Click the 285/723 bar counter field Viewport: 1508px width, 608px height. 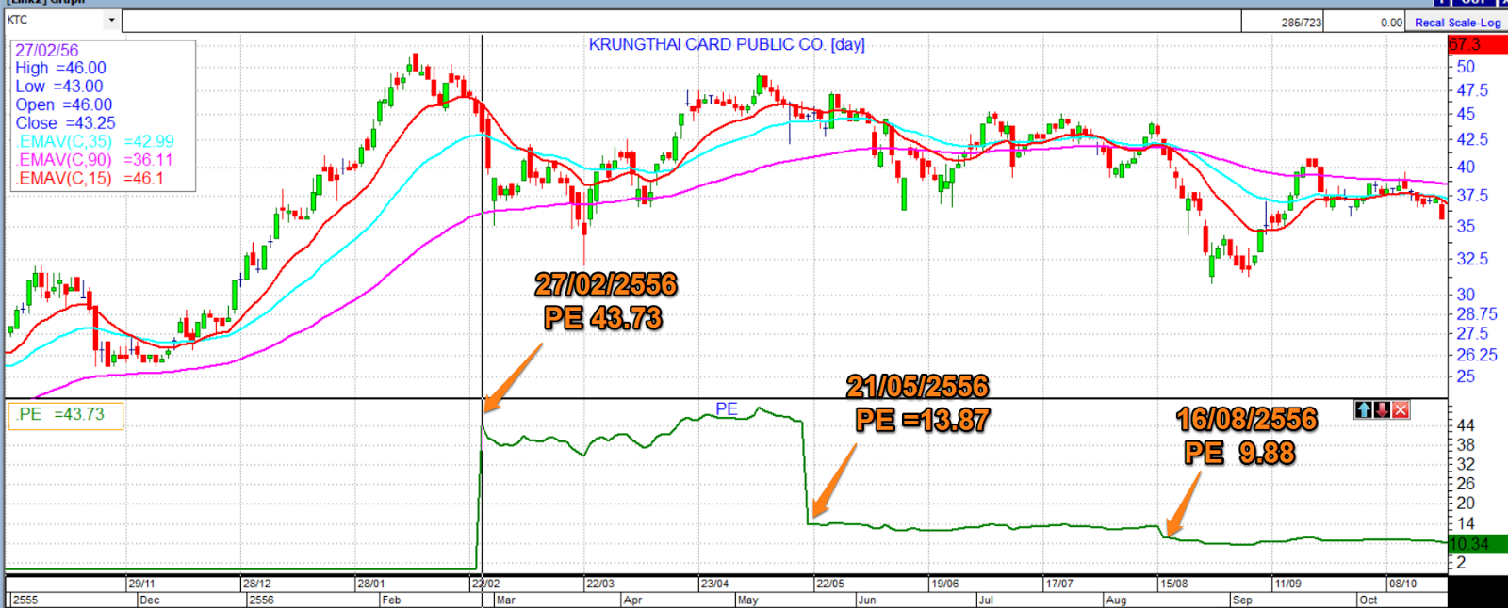coord(1283,23)
